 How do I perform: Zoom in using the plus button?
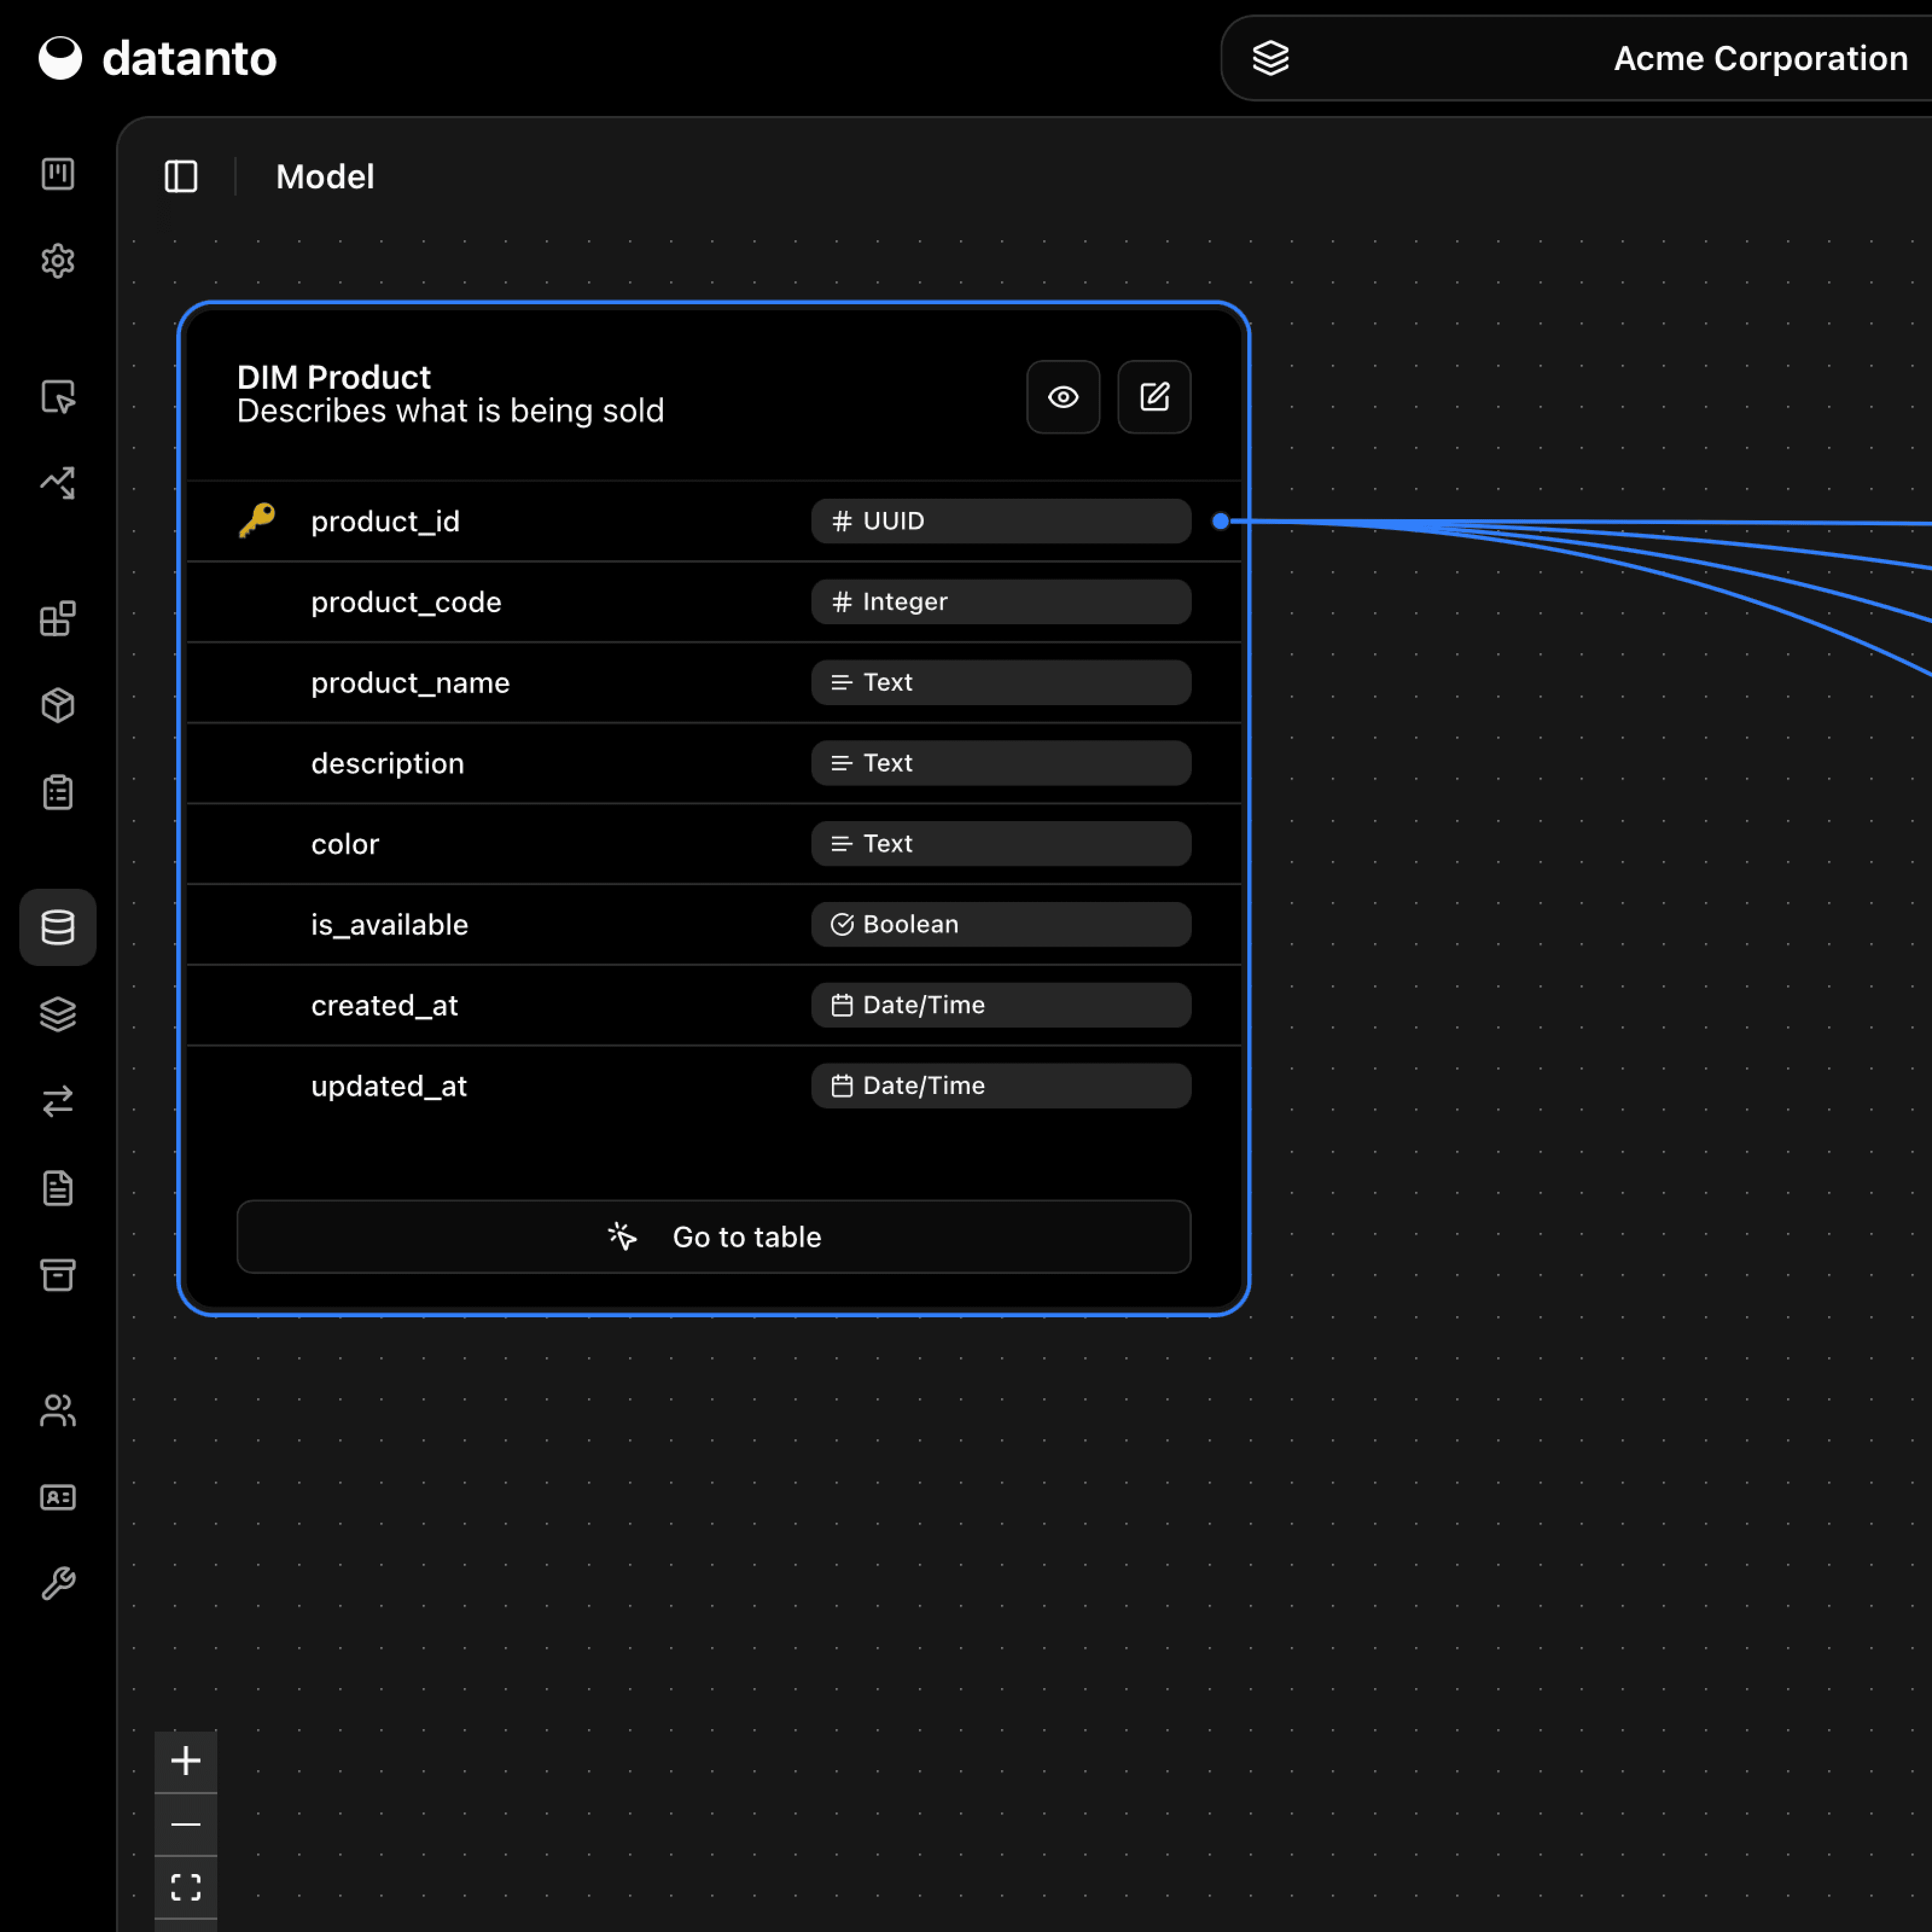(x=186, y=1762)
